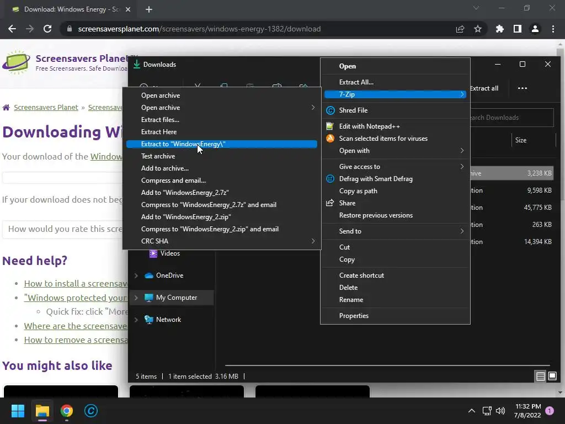Image resolution: width=565 pixels, height=424 pixels.
Task: Open the Screensavers Planet breadcrumb link
Action: 46,108
